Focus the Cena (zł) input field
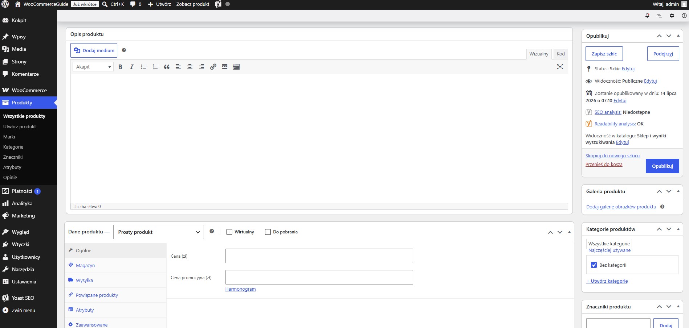Screen dimensions: 689x328 319,256
